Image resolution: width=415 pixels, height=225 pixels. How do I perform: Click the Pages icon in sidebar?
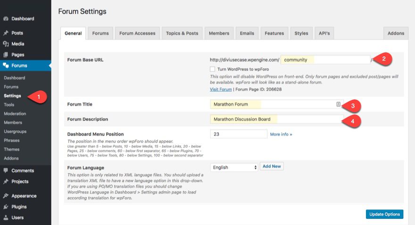[6, 55]
